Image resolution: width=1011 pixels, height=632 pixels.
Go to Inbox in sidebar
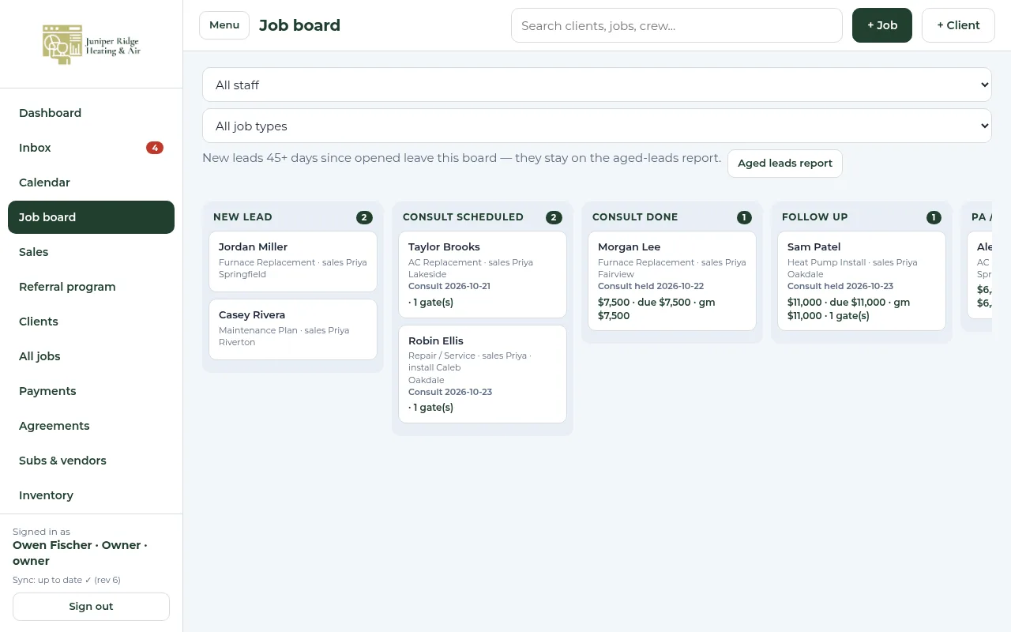[x=91, y=148]
